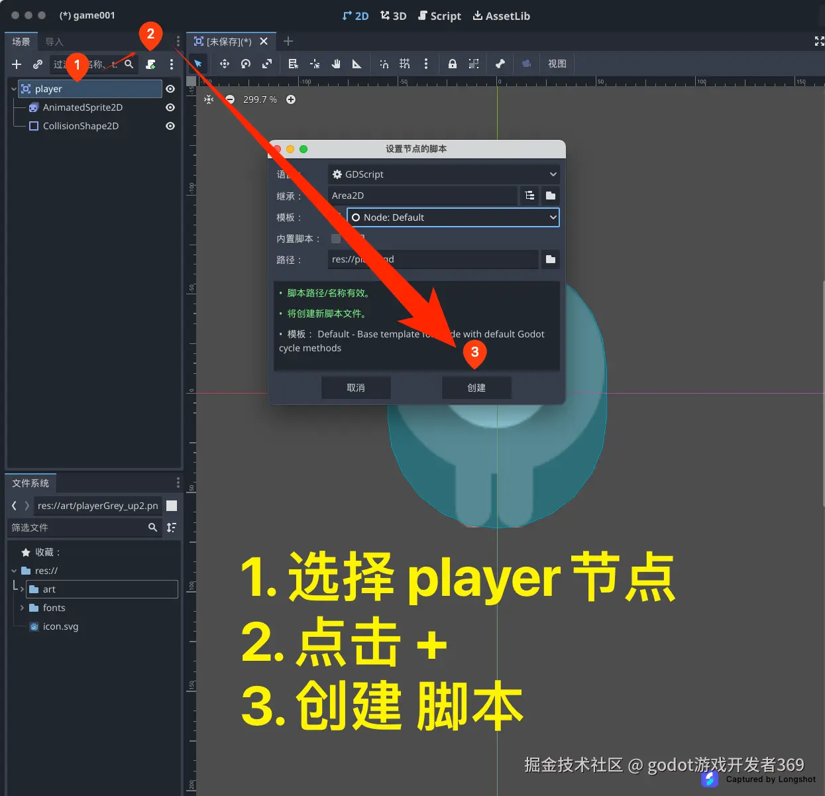
Task: Click the distraction free mode icon
Action: (819, 41)
